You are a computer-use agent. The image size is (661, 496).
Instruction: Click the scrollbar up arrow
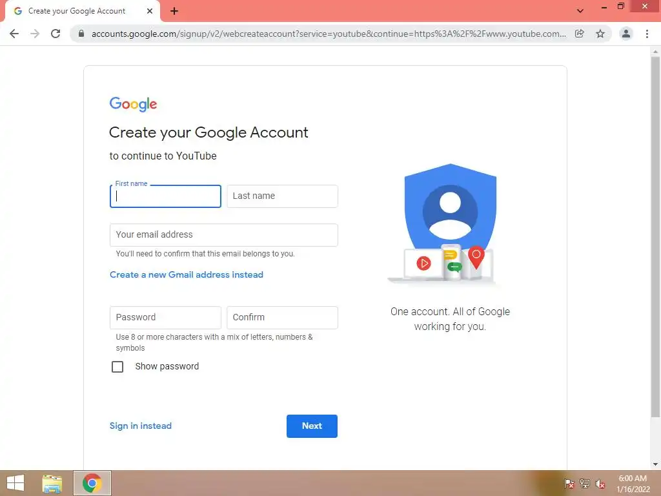(655, 52)
